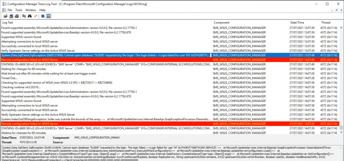Select the highlighted SqlException SUSDB log entry

(x=106, y=55)
